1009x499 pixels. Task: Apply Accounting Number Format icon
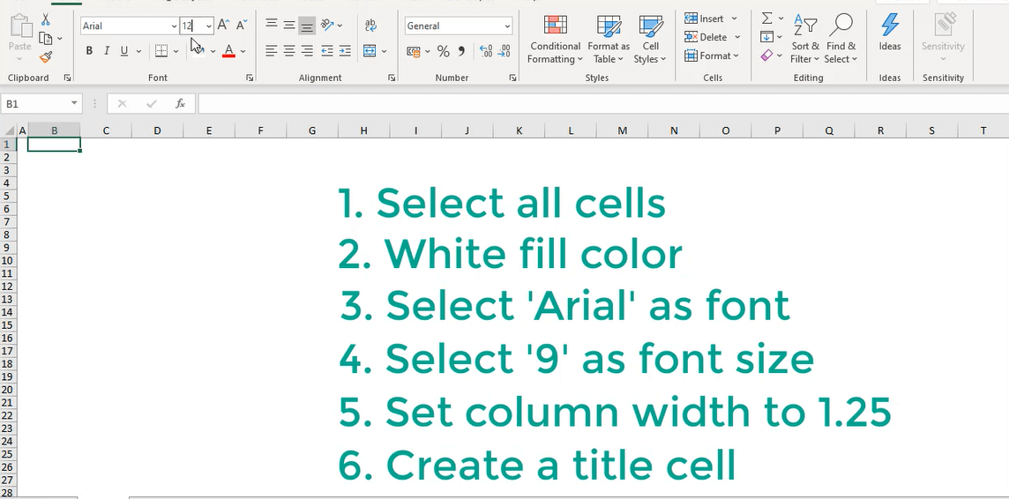pos(413,51)
